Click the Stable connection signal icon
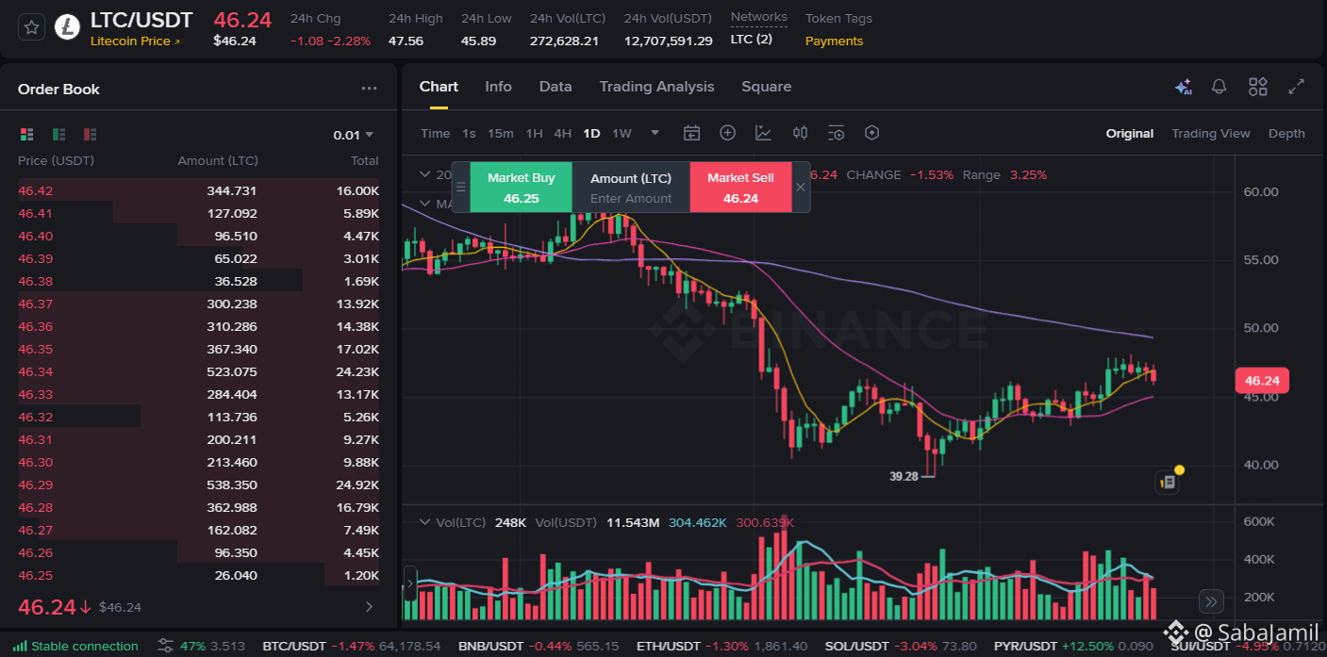The height and width of the screenshot is (657, 1327). tap(20, 646)
